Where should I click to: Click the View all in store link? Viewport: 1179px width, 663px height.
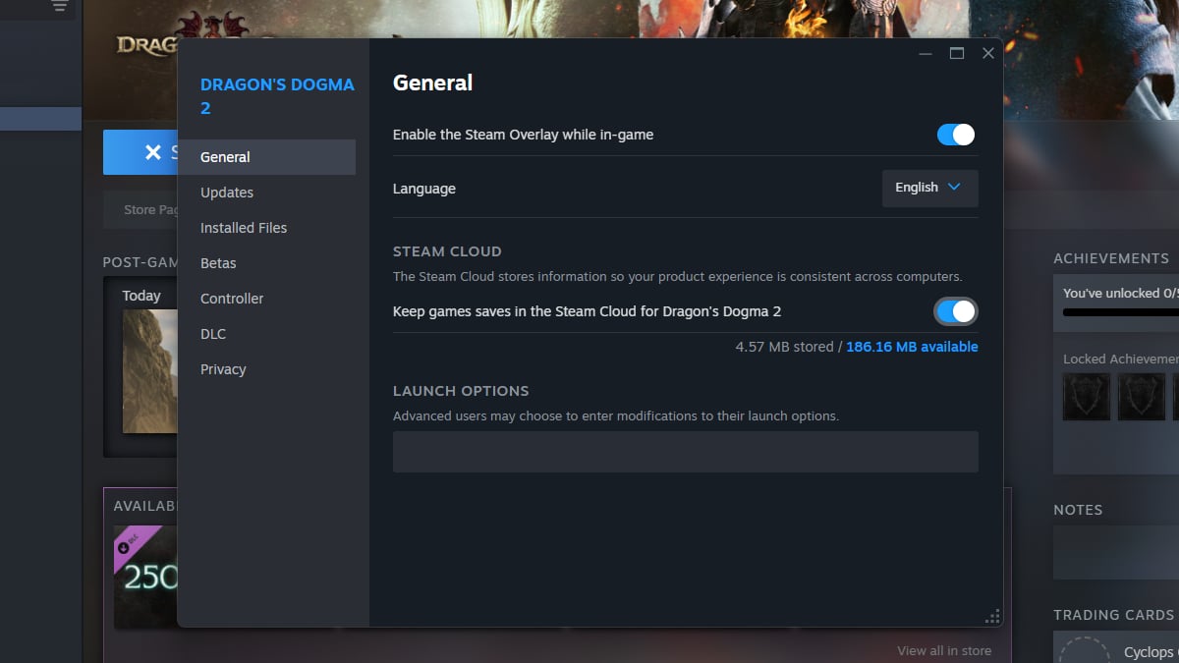coord(944,650)
